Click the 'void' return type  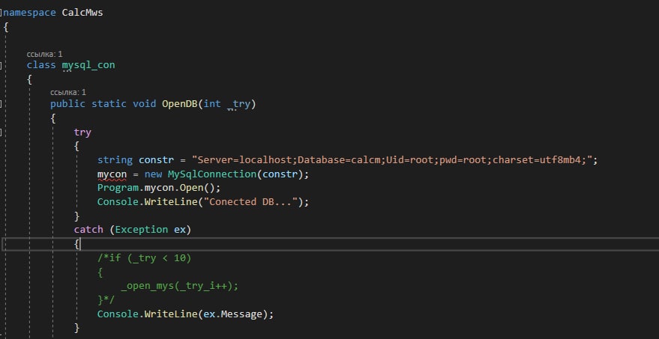tap(144, 103)
